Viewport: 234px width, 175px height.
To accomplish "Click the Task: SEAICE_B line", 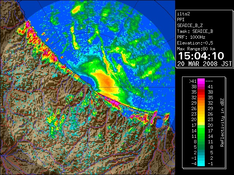I will click(x=195, y=31).
